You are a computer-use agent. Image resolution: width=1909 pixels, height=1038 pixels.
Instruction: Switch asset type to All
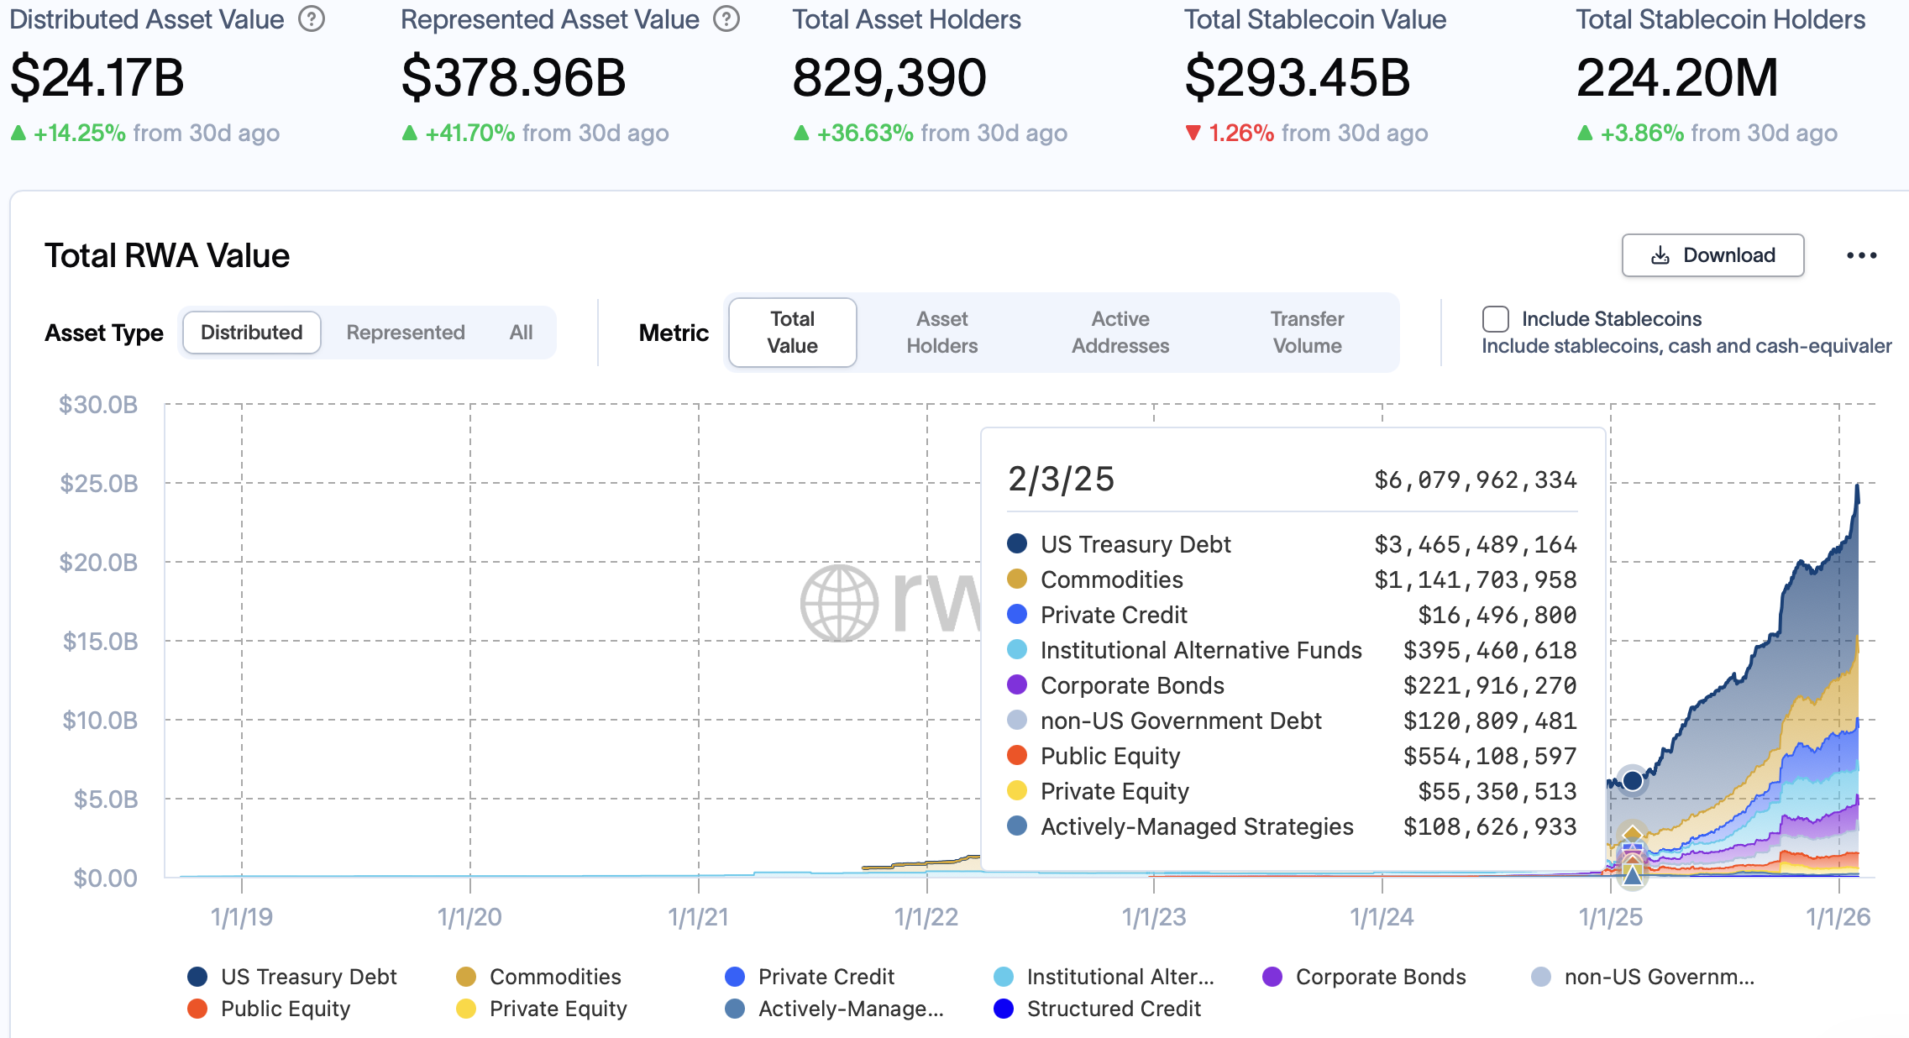point(521,333)
